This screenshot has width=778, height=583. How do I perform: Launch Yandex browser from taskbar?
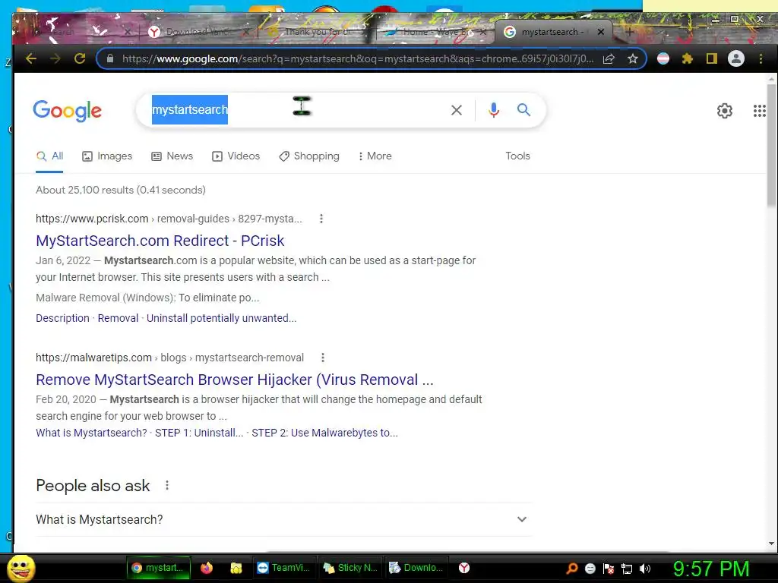coord(464,568)
